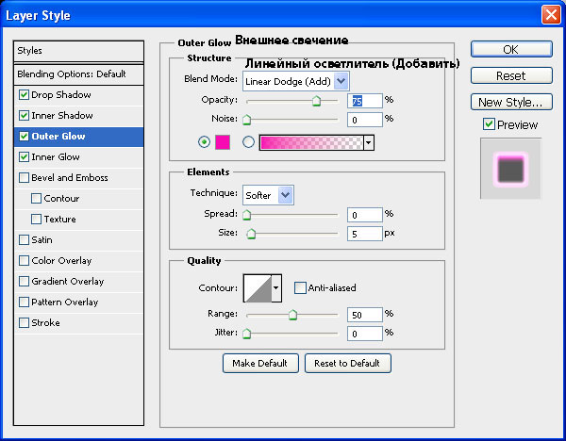Select the gradient radio button
Image resolution: width=566 pixels, height=441 pixels.
(248, 142)
